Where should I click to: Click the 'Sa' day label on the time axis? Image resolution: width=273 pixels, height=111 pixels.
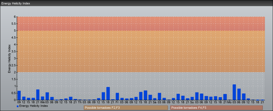pyautogui.click(x=155, y=102)
